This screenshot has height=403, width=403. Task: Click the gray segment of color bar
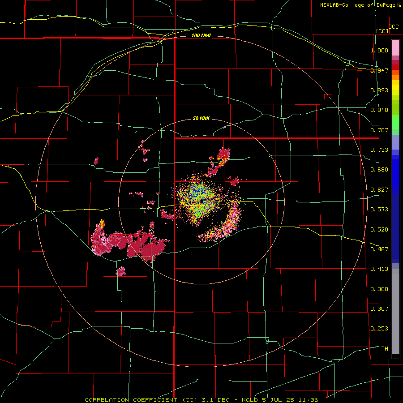point(395,311)
